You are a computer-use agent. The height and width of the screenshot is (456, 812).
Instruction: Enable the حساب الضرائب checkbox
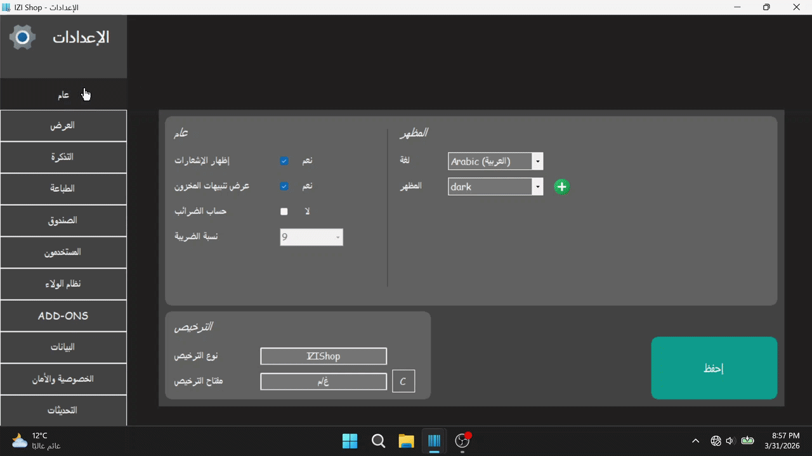284,212
